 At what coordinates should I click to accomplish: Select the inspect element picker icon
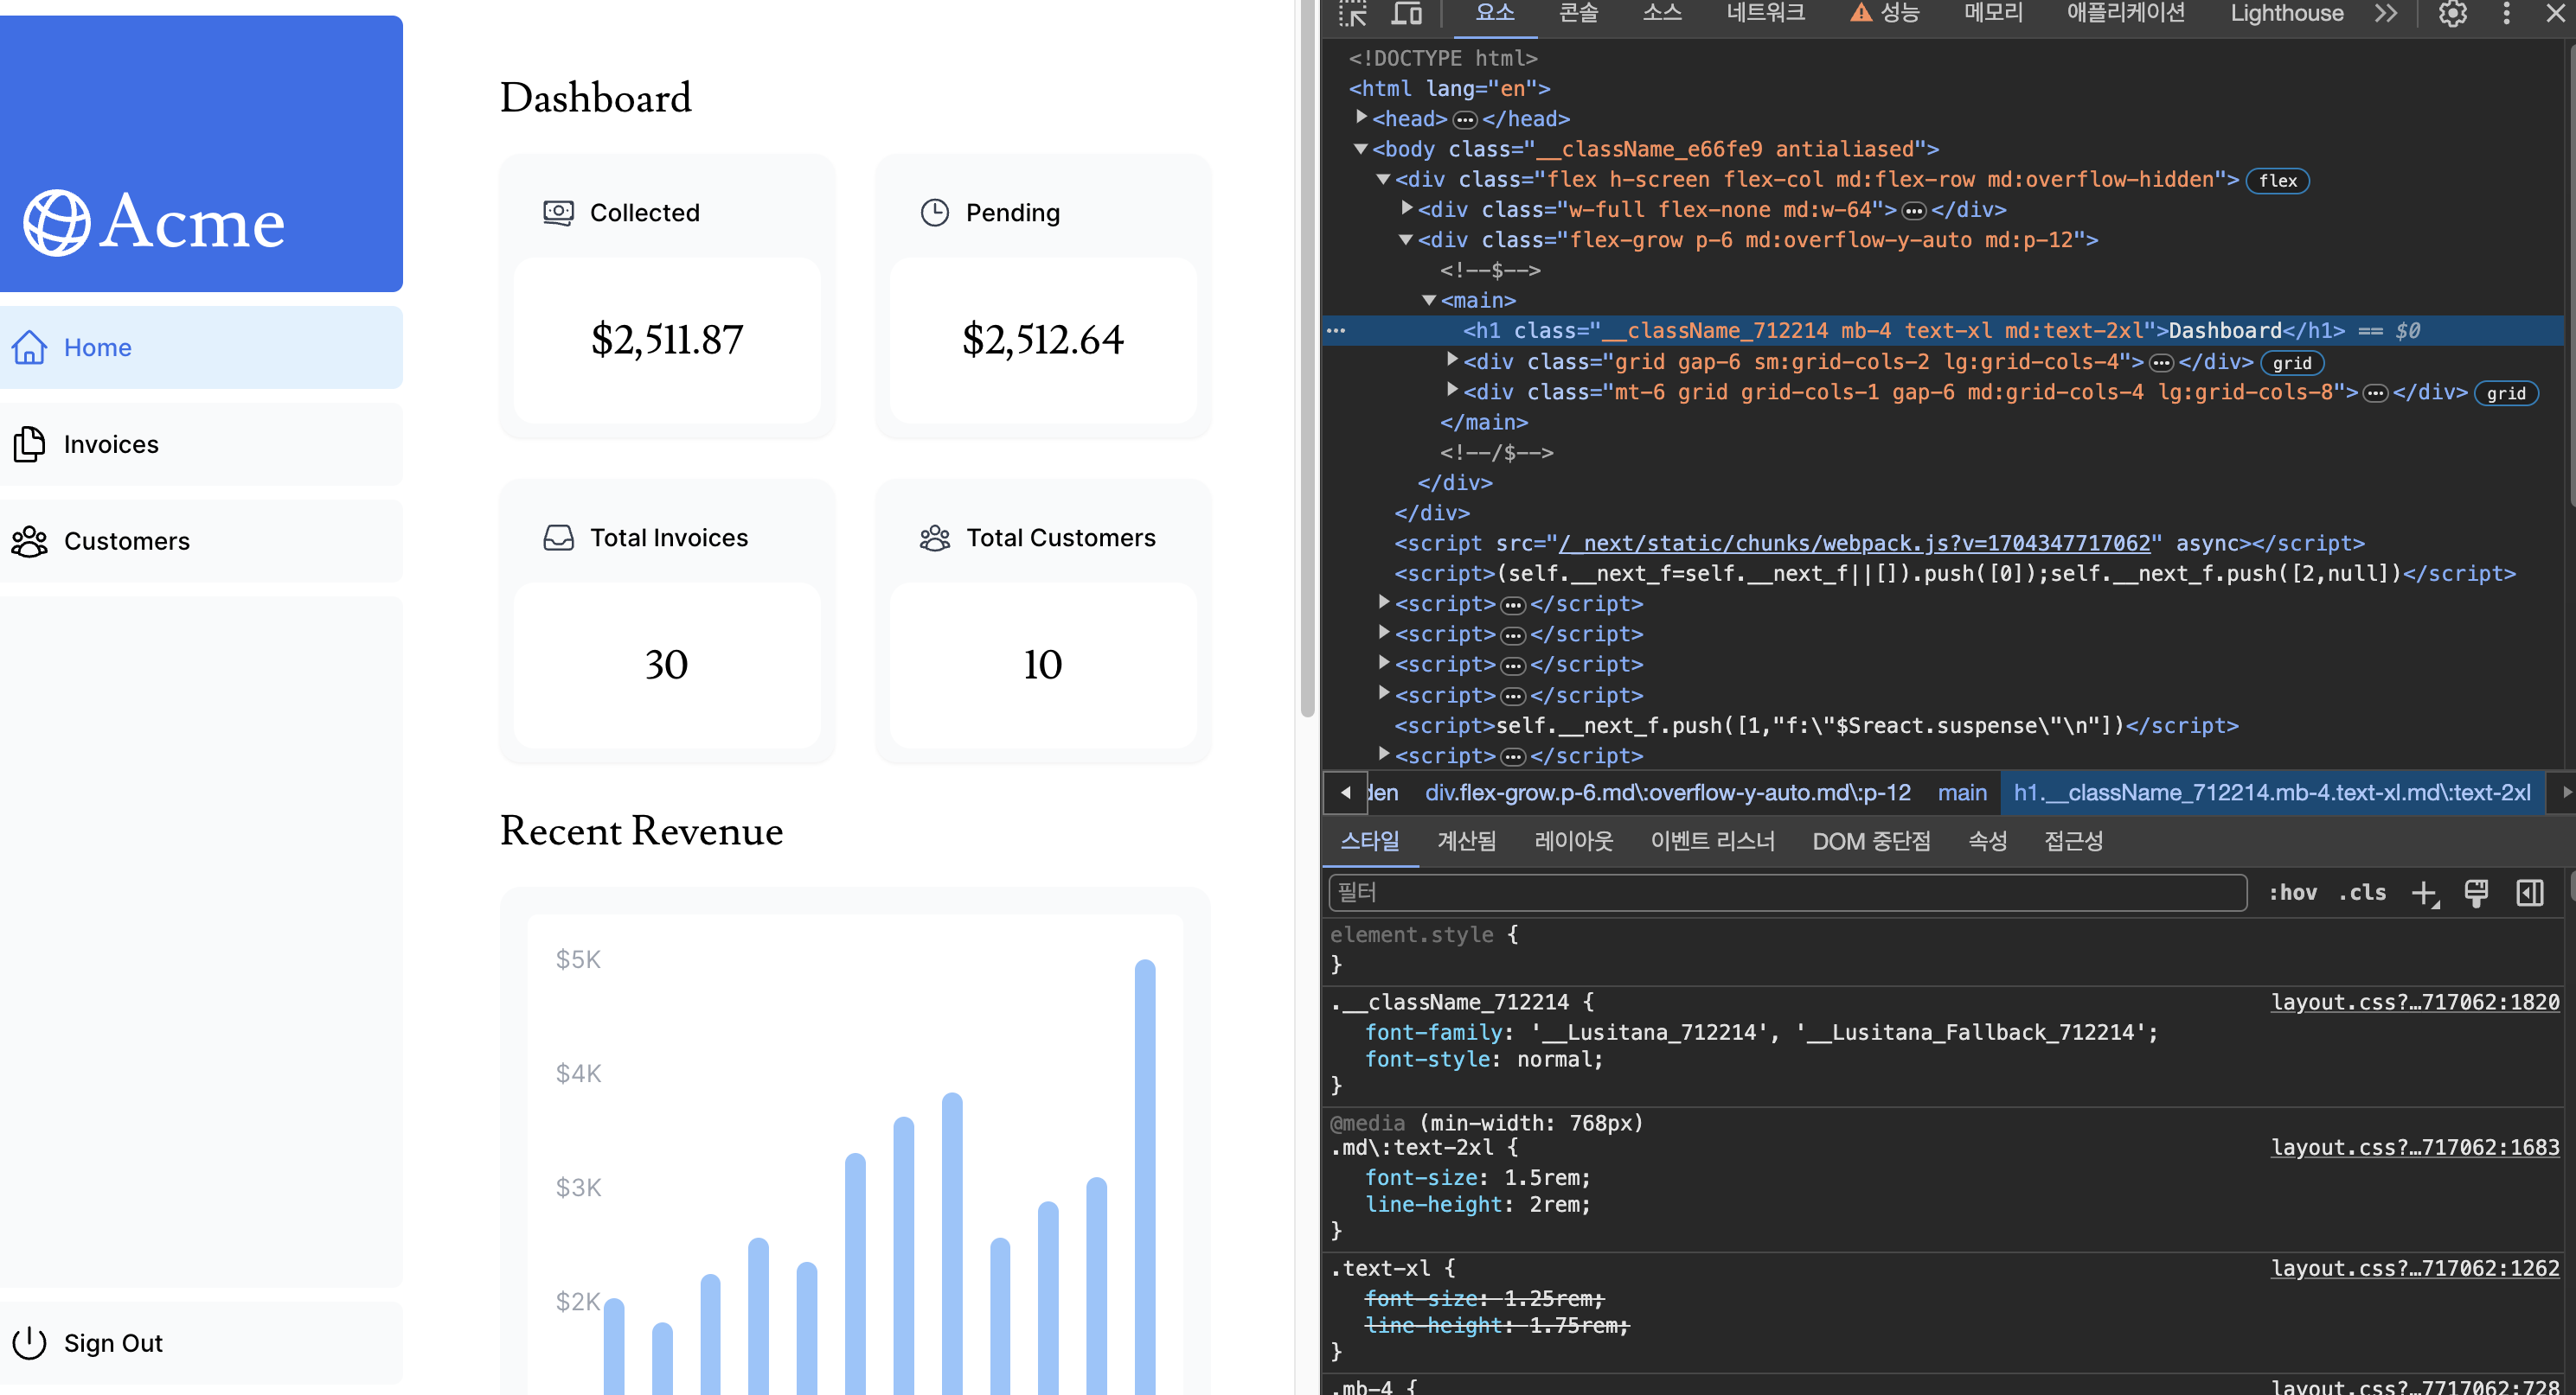click(x=1353, y=14)
